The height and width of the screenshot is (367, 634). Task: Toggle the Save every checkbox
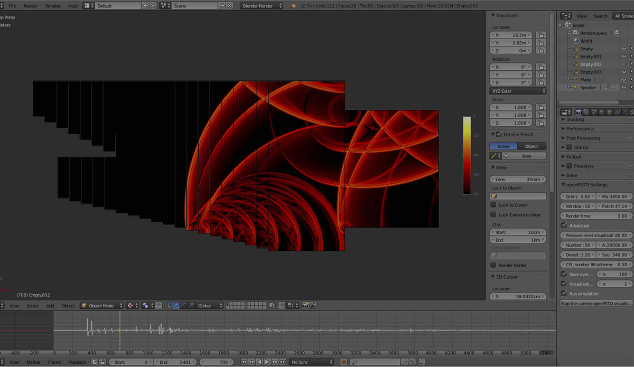click(x=564, y=274)
